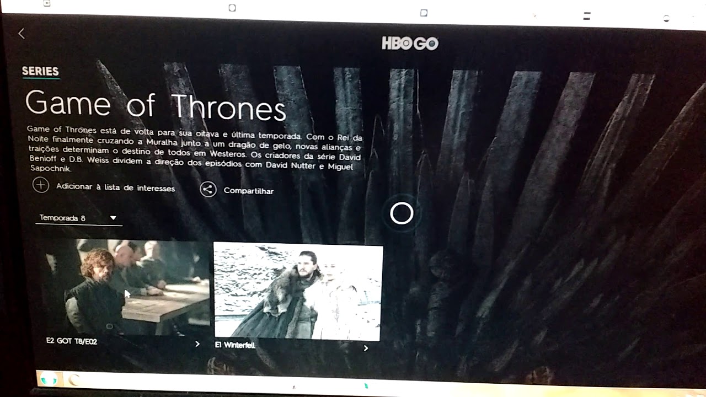Open the Windows Start button in the taskbar
This screenshot has height=397, width=706.
tap(48, 379)
